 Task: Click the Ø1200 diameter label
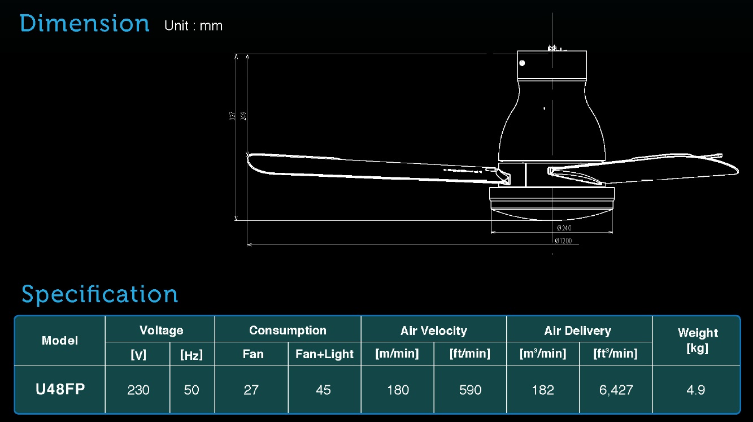pos(563,241)
